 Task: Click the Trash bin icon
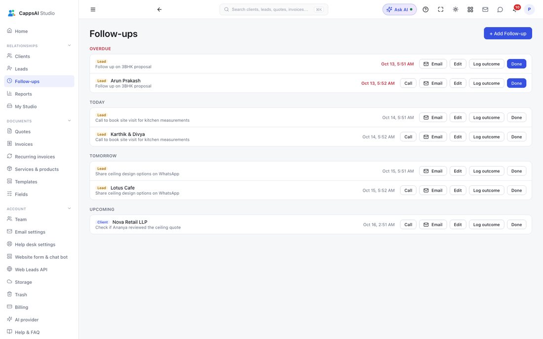pos(9,294)
